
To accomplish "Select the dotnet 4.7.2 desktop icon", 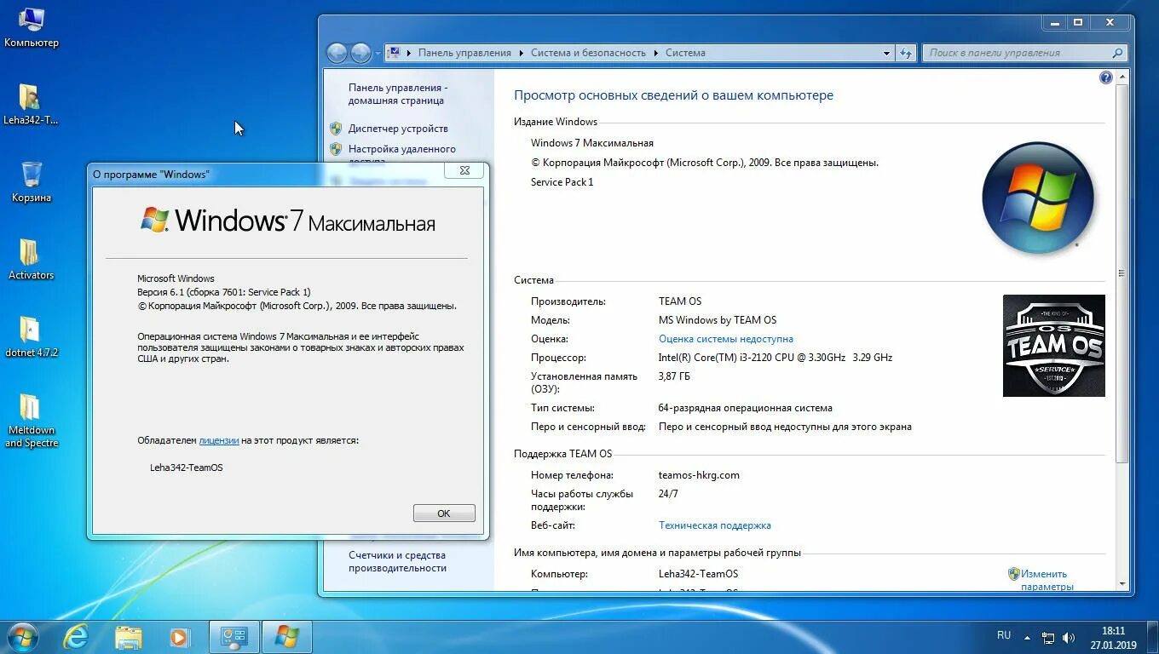I will [31, 336].
